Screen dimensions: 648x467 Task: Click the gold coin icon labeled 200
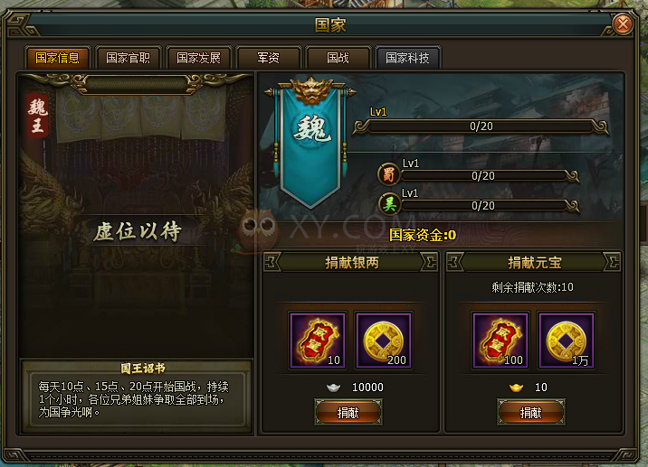[x=384, y=340]
